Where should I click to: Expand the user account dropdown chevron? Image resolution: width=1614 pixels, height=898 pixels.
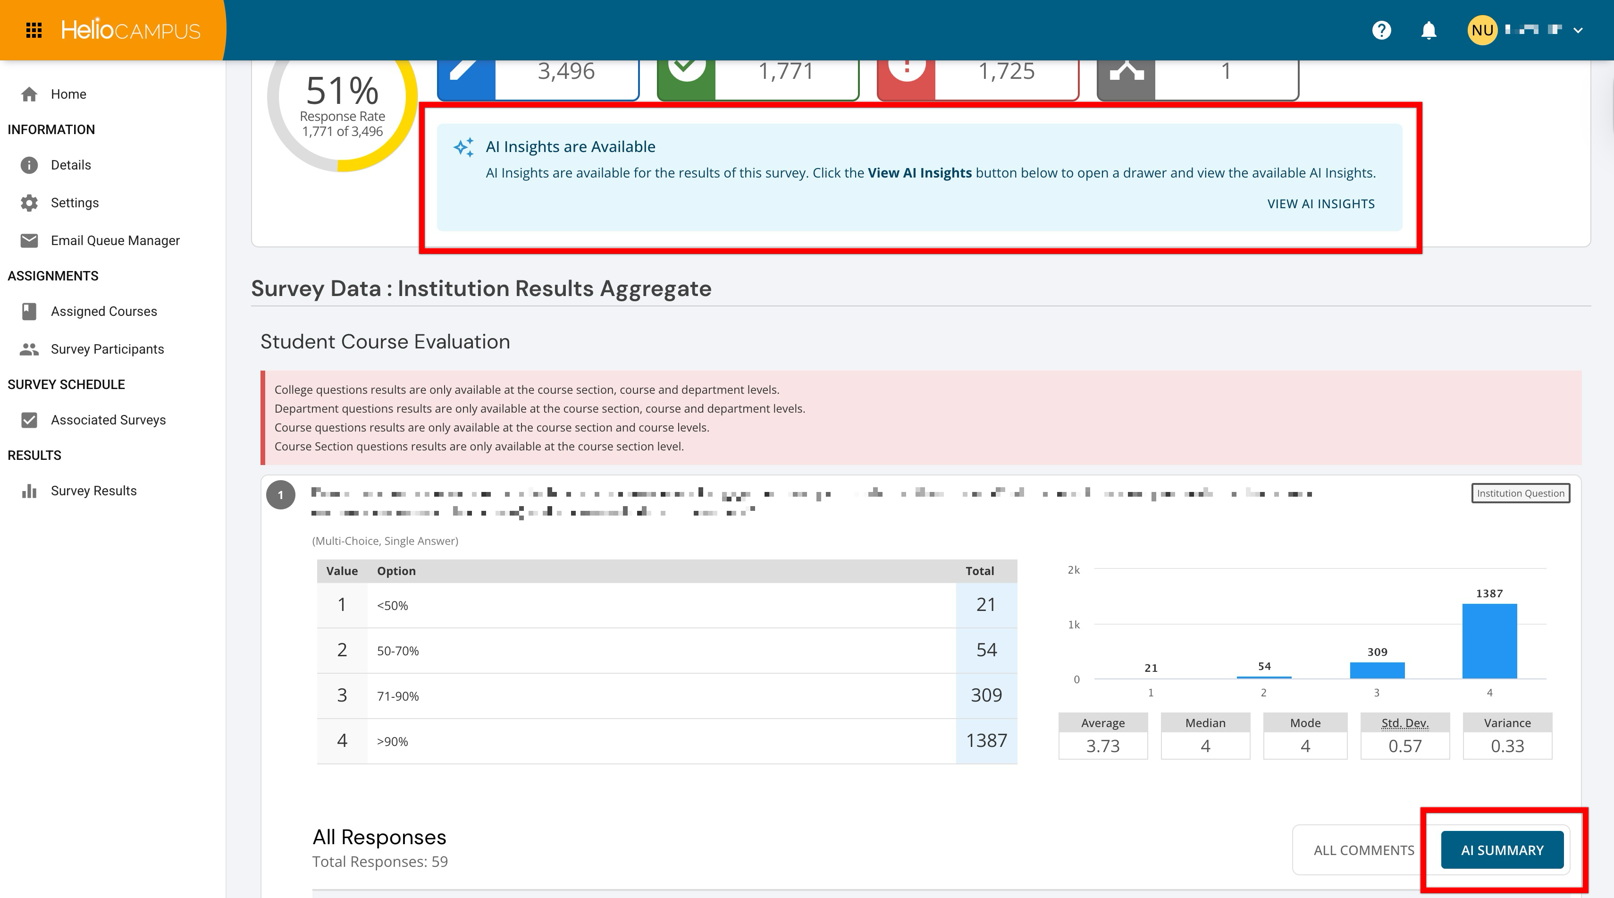pos(1578,30)
